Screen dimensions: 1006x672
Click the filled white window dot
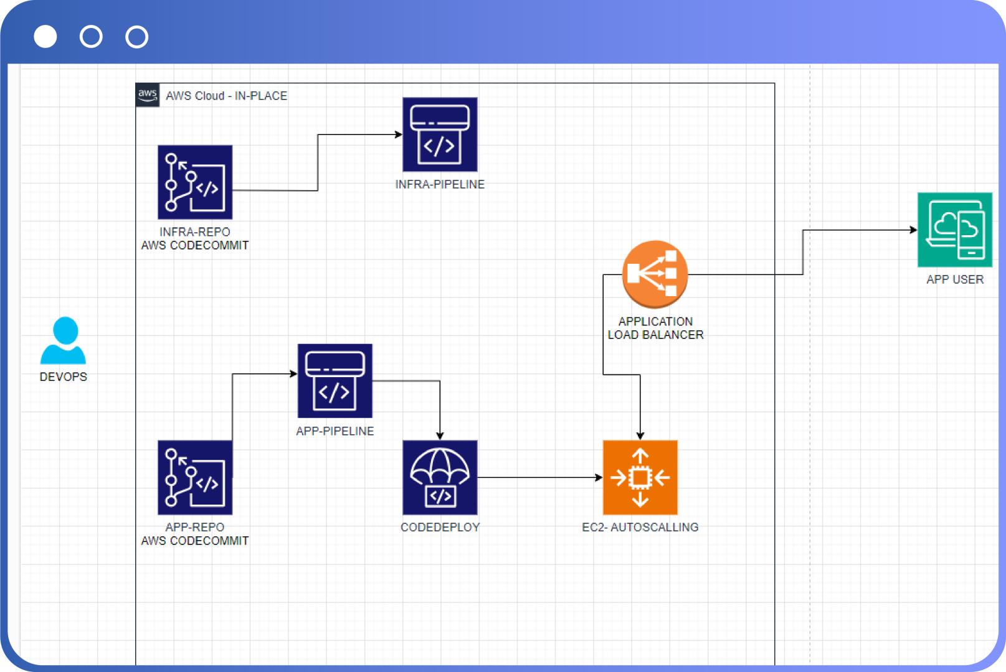point(45,37)
